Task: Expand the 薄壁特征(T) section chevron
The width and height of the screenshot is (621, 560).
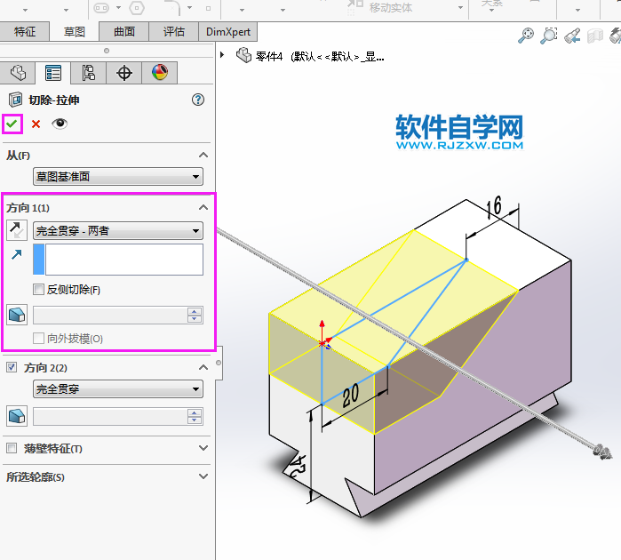Action: (x=203, y=448)
